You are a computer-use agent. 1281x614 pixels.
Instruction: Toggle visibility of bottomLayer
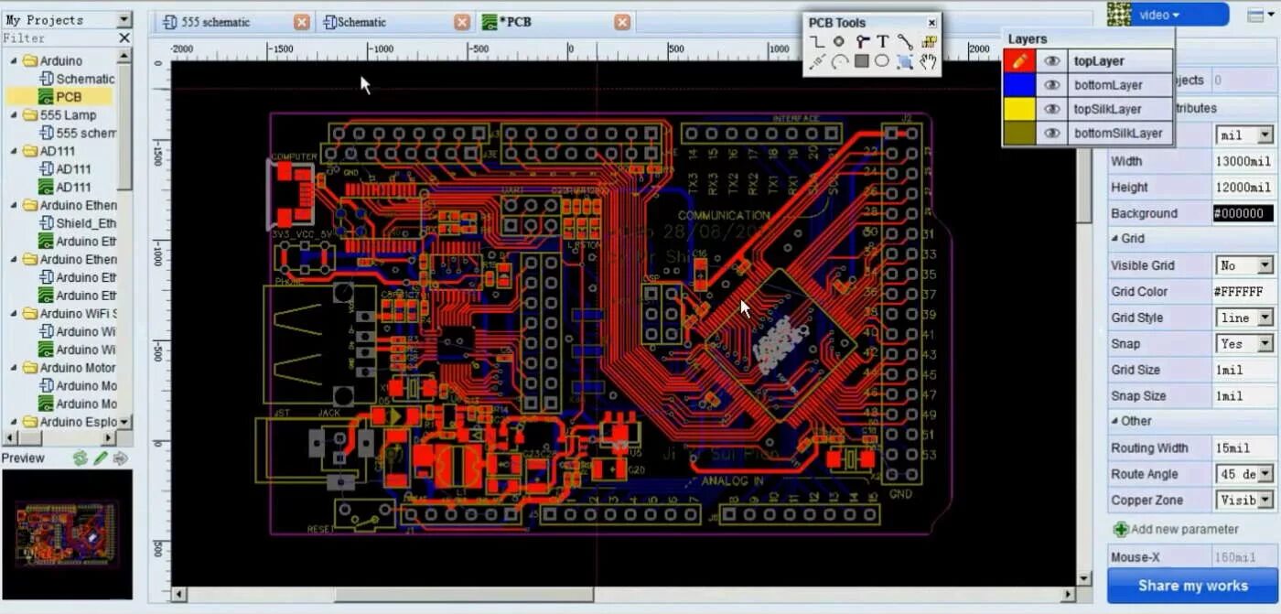coord(1052,85)
